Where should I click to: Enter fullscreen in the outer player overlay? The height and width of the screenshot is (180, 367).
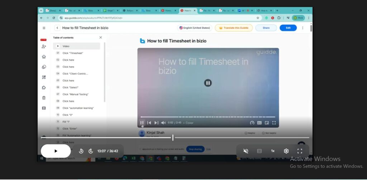pyautogui.click(x=300, y=151)
